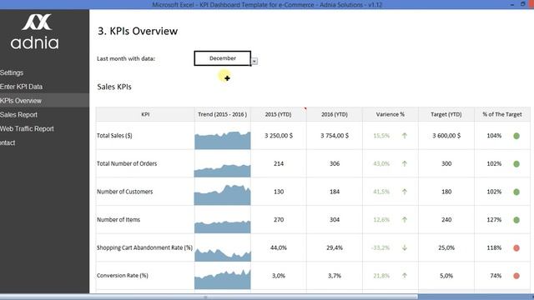The height and width of the screenshot is (300, 534).
Task: Click Shopping Cart Abandonment trend chart
Action: pos(223,254)
